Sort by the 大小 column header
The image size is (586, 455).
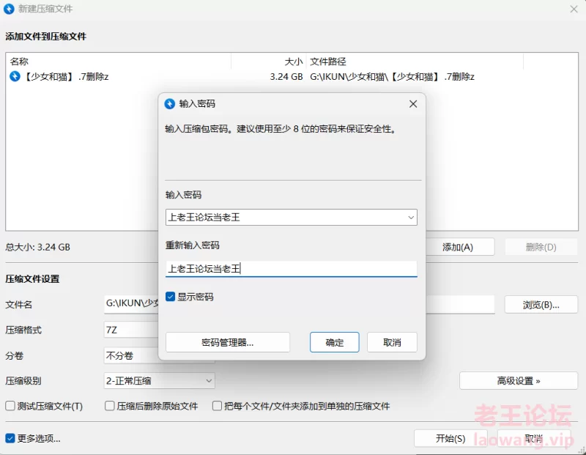269,62
